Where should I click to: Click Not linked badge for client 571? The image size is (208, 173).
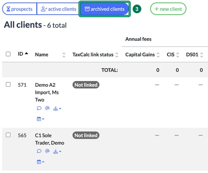coord(86,85)
